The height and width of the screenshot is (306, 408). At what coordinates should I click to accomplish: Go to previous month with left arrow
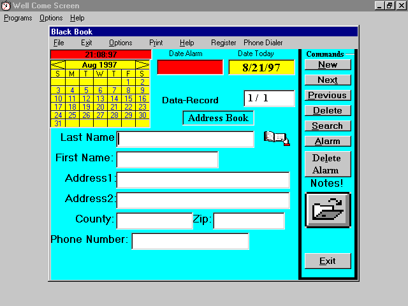pyautogui.click(x=57, y=65)
